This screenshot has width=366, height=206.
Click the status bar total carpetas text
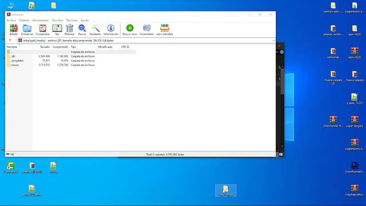(165, 154)
